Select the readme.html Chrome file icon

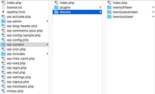tap(3, 12)
